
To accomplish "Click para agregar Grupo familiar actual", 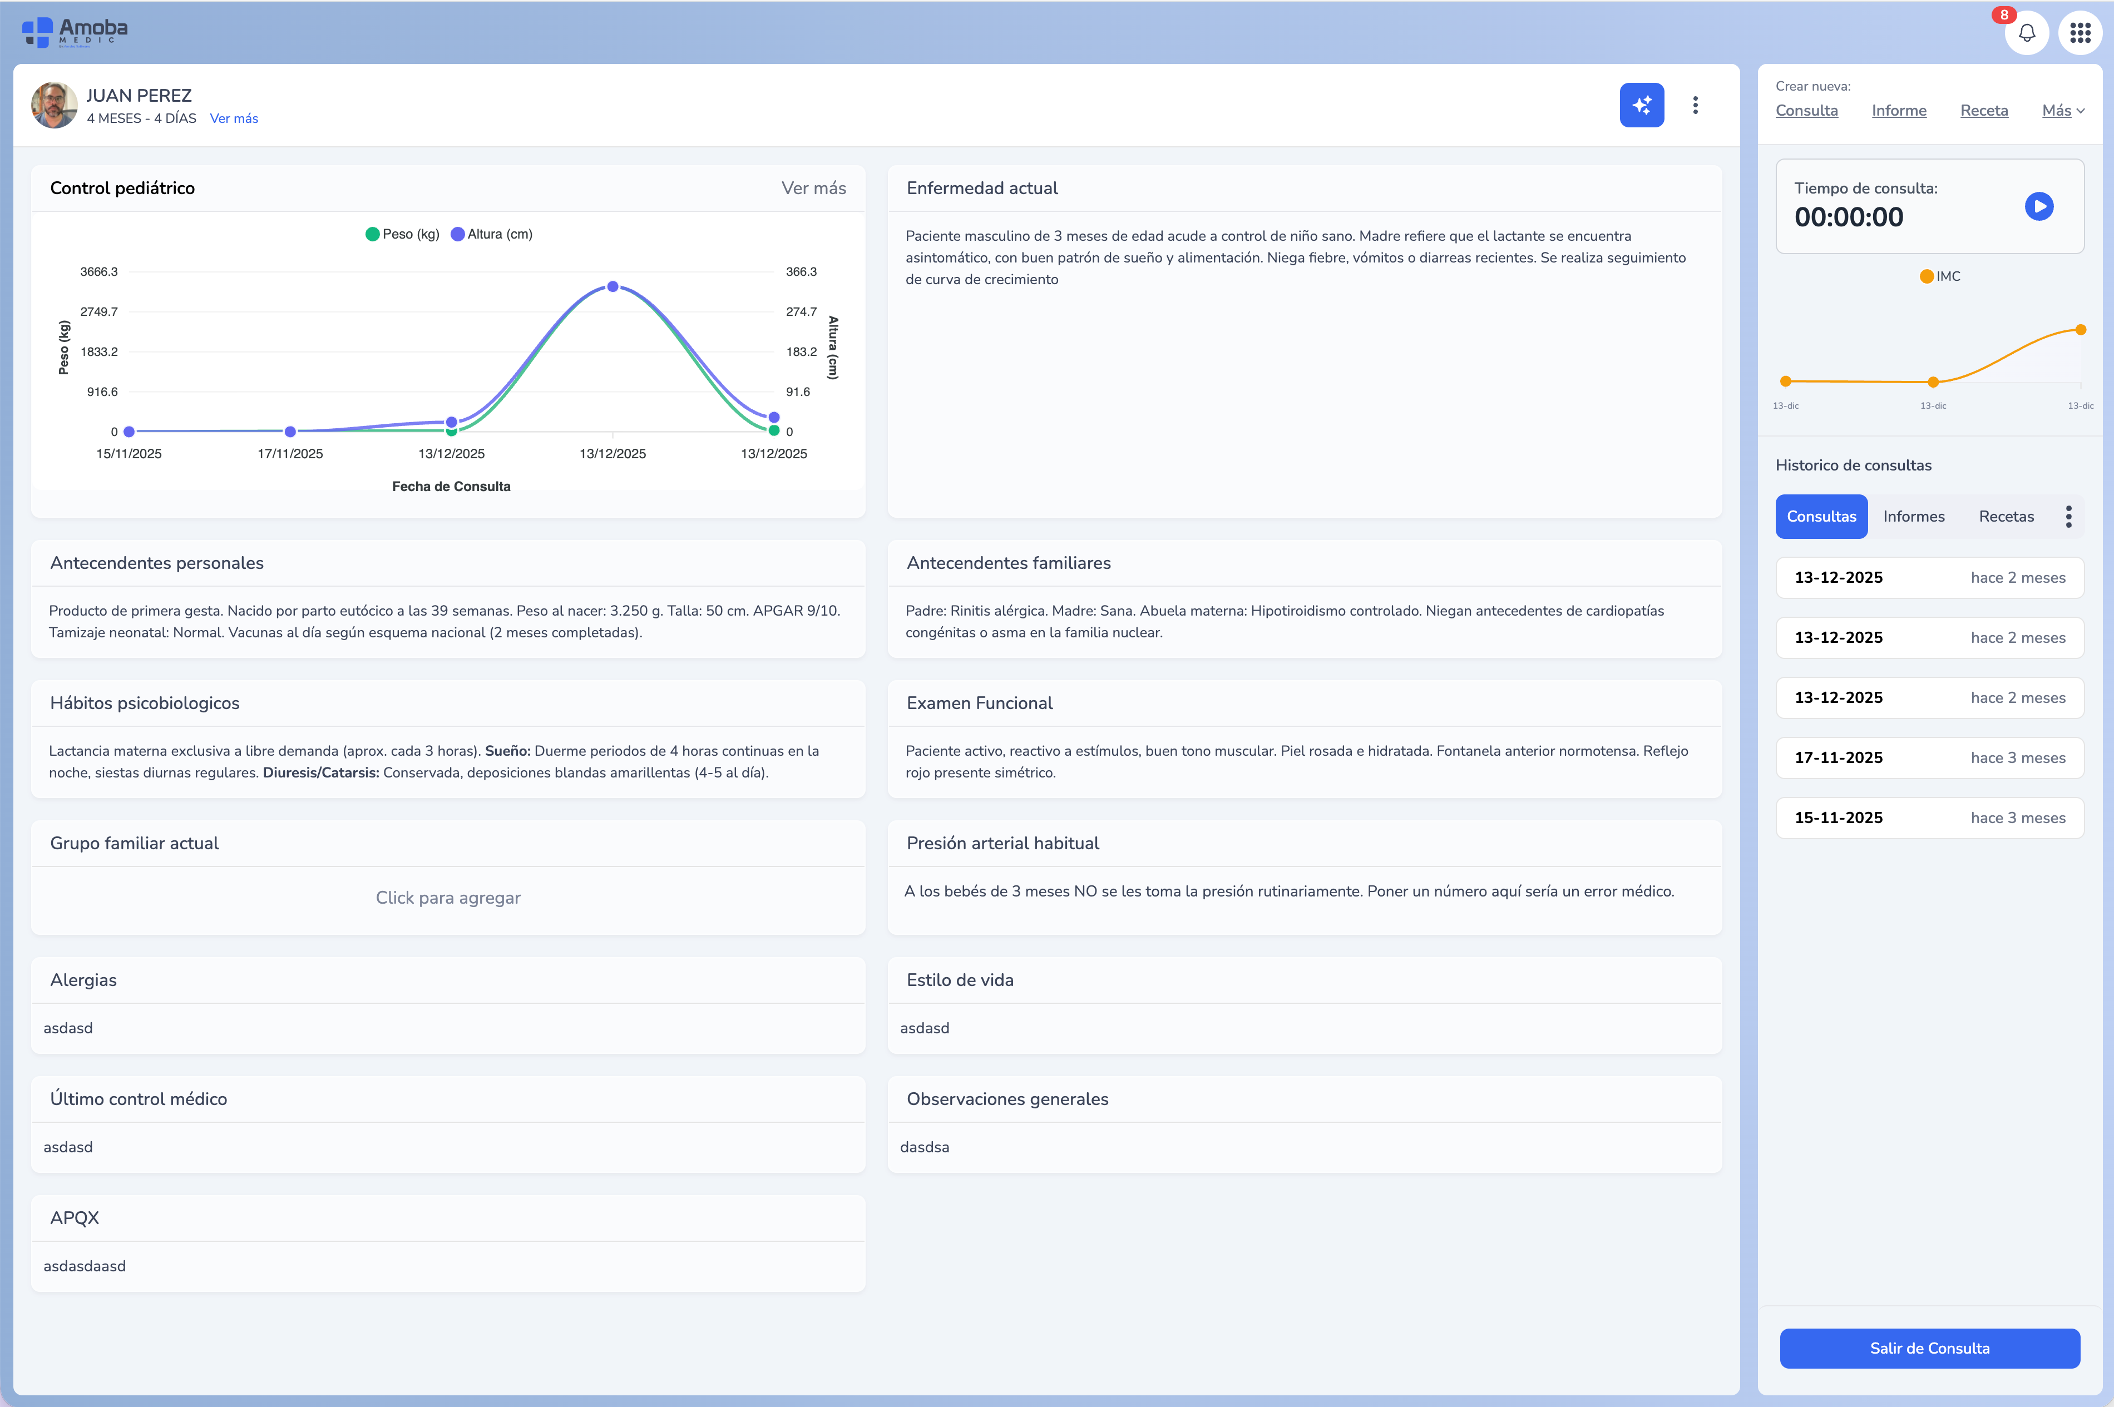I will 448,898.
